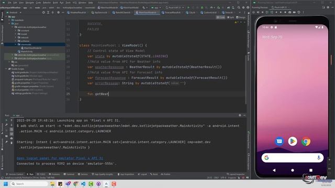Open File Explorer from taskbar
Viewport: 335px width, 188px height.
[52, 184]
